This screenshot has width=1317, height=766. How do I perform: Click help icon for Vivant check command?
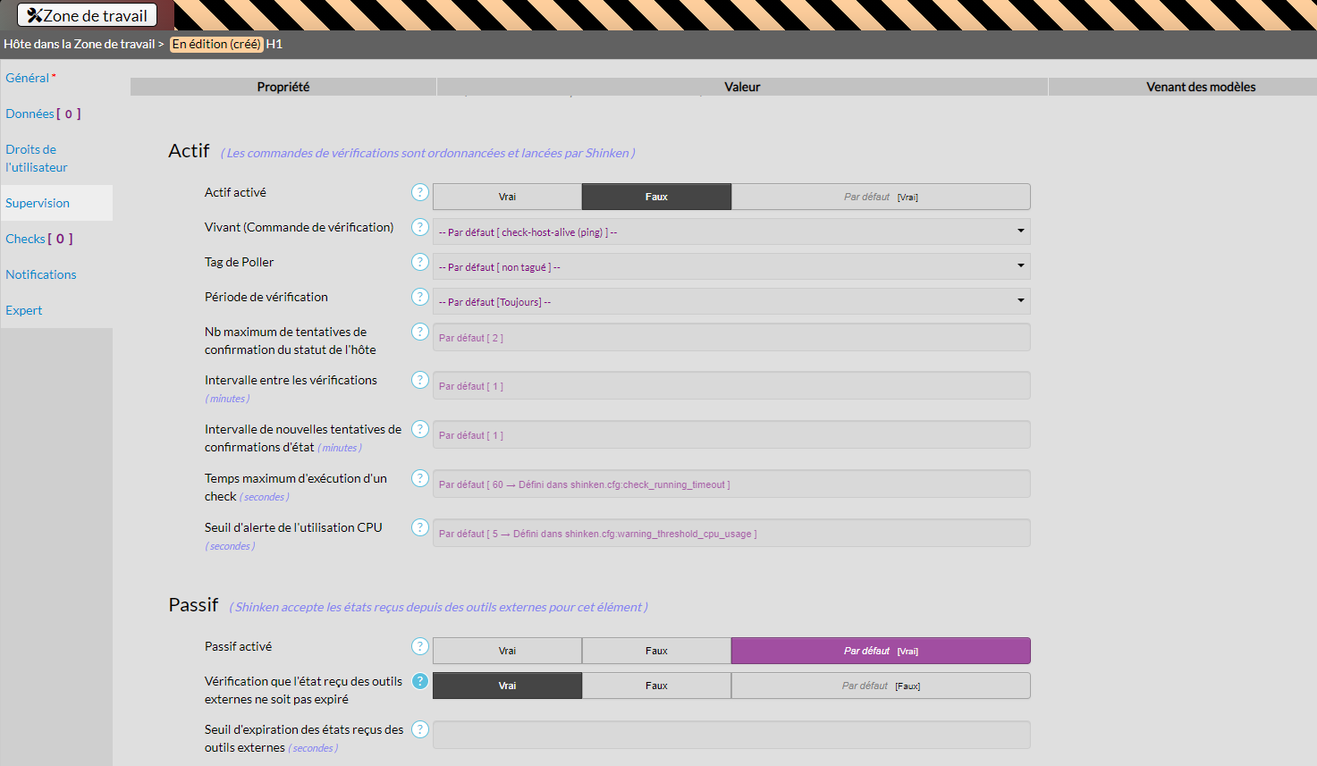(x=419, y=227)
